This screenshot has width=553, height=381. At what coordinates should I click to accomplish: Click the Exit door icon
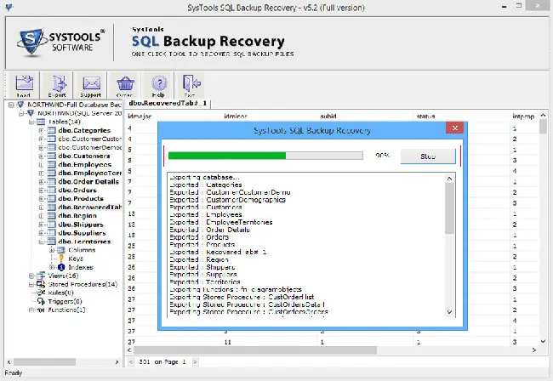pos(191,85)
